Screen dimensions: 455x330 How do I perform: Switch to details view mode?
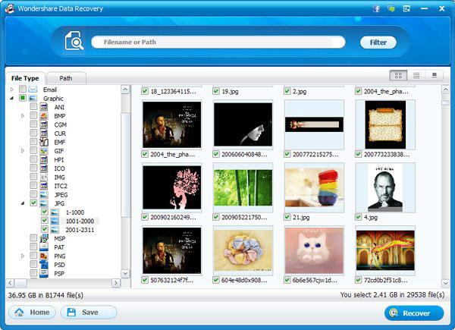435,75
